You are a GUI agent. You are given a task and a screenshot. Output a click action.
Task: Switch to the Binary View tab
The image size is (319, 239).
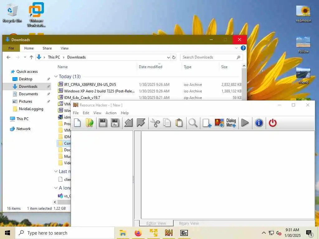tap(189, 223)
